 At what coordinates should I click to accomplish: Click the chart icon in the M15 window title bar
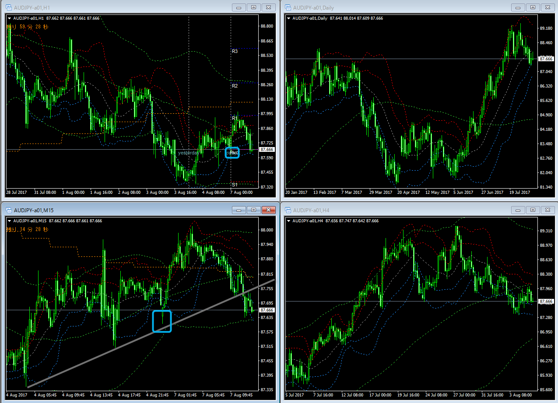[8, 210]
